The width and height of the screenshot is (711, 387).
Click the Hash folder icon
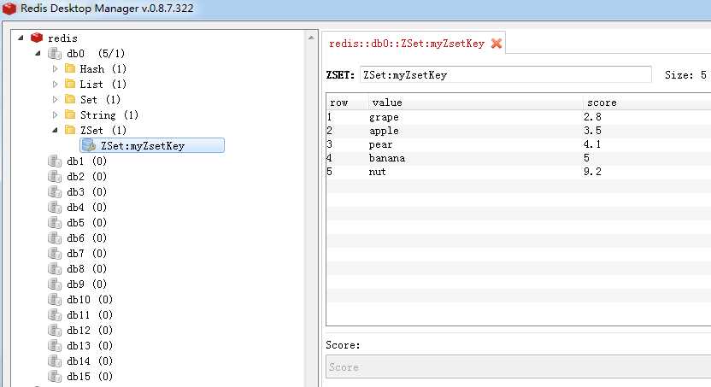point(70,69)
